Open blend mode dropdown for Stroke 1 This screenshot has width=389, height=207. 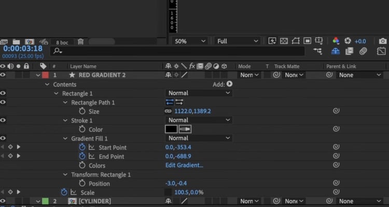(x=199, y=120)
